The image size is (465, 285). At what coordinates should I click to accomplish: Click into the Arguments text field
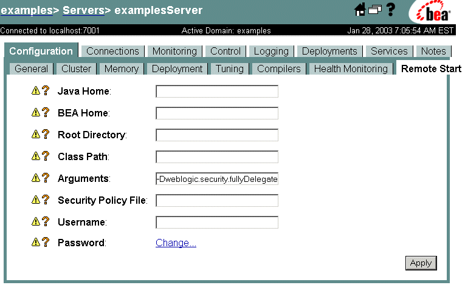tap(217, 179)
